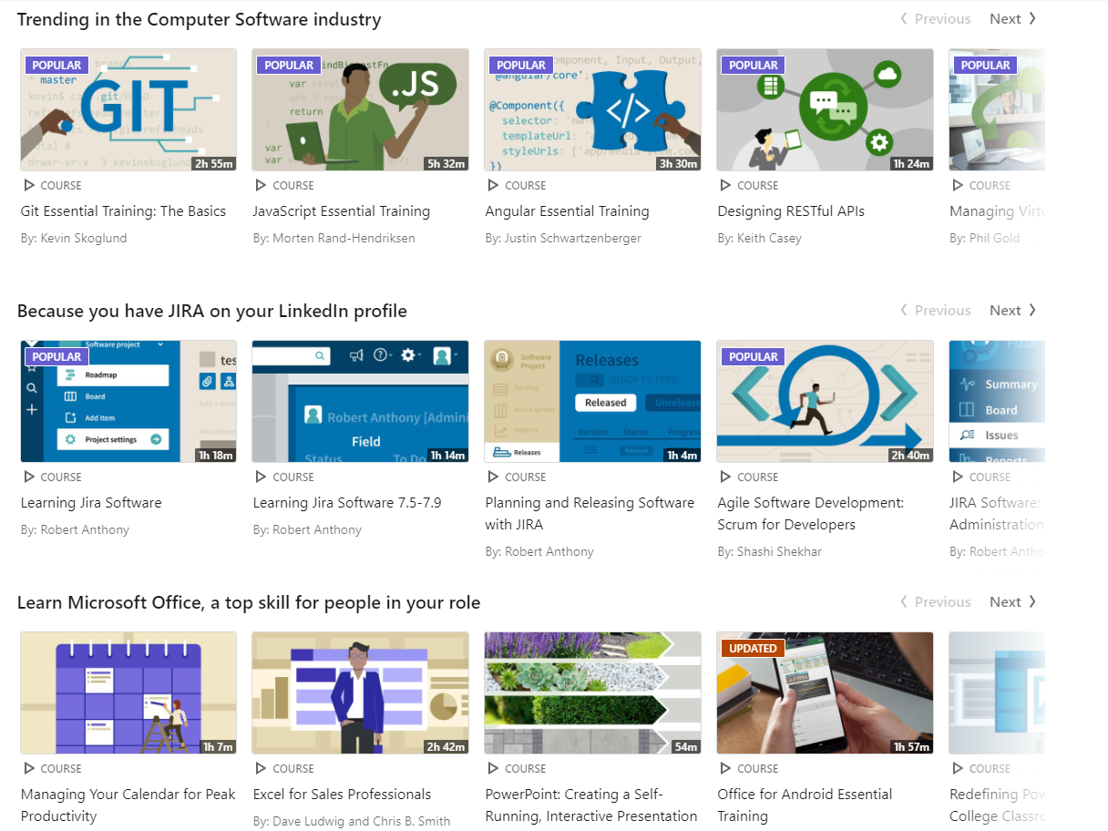Image resolution: width=1108 pixels, height=831 pixels.
Task: Open Agile Software Development Scrum thumbnail
Action: [x=826, y=402]
